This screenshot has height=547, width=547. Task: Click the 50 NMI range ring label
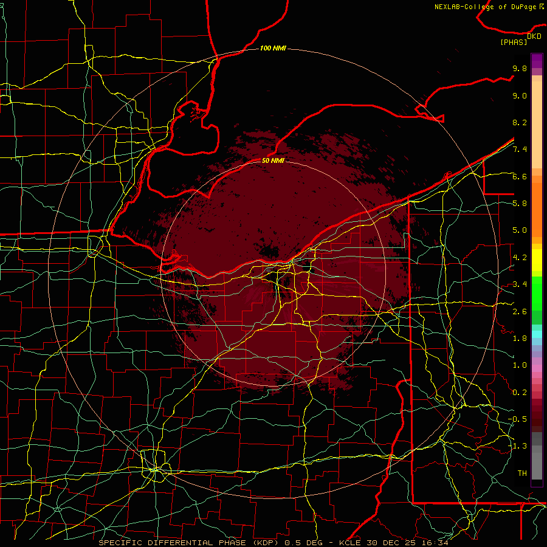coord(273,160)
